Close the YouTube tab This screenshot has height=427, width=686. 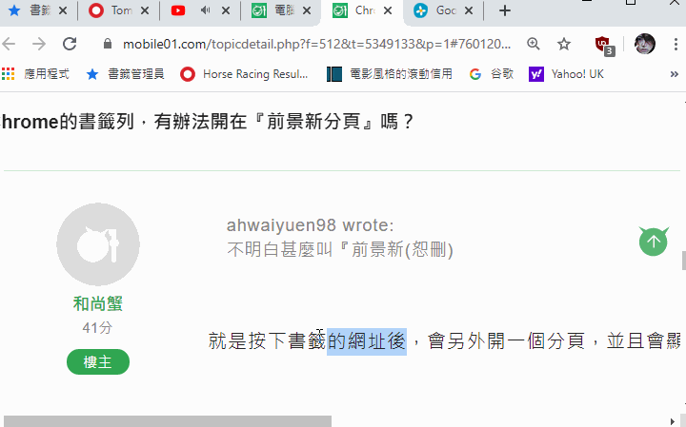point(226,10)
